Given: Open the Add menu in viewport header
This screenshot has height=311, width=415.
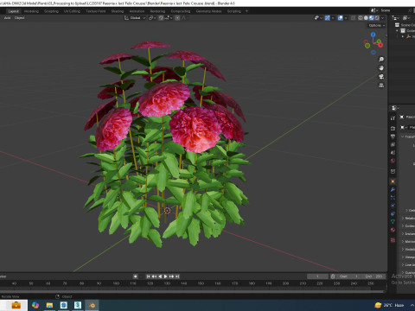Looking at the screenshot, I should pos(7,18).
